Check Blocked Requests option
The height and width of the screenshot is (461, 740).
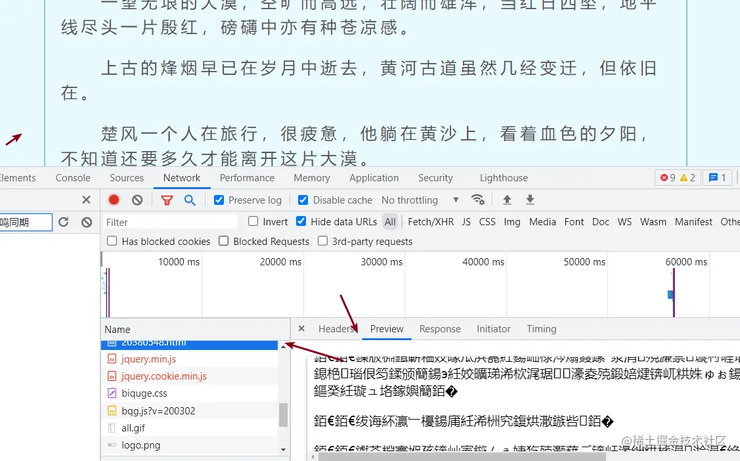point(224,240)
